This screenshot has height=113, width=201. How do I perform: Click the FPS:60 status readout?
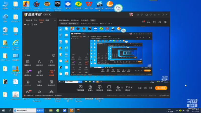pyautogui.click(x=122, y=96)
